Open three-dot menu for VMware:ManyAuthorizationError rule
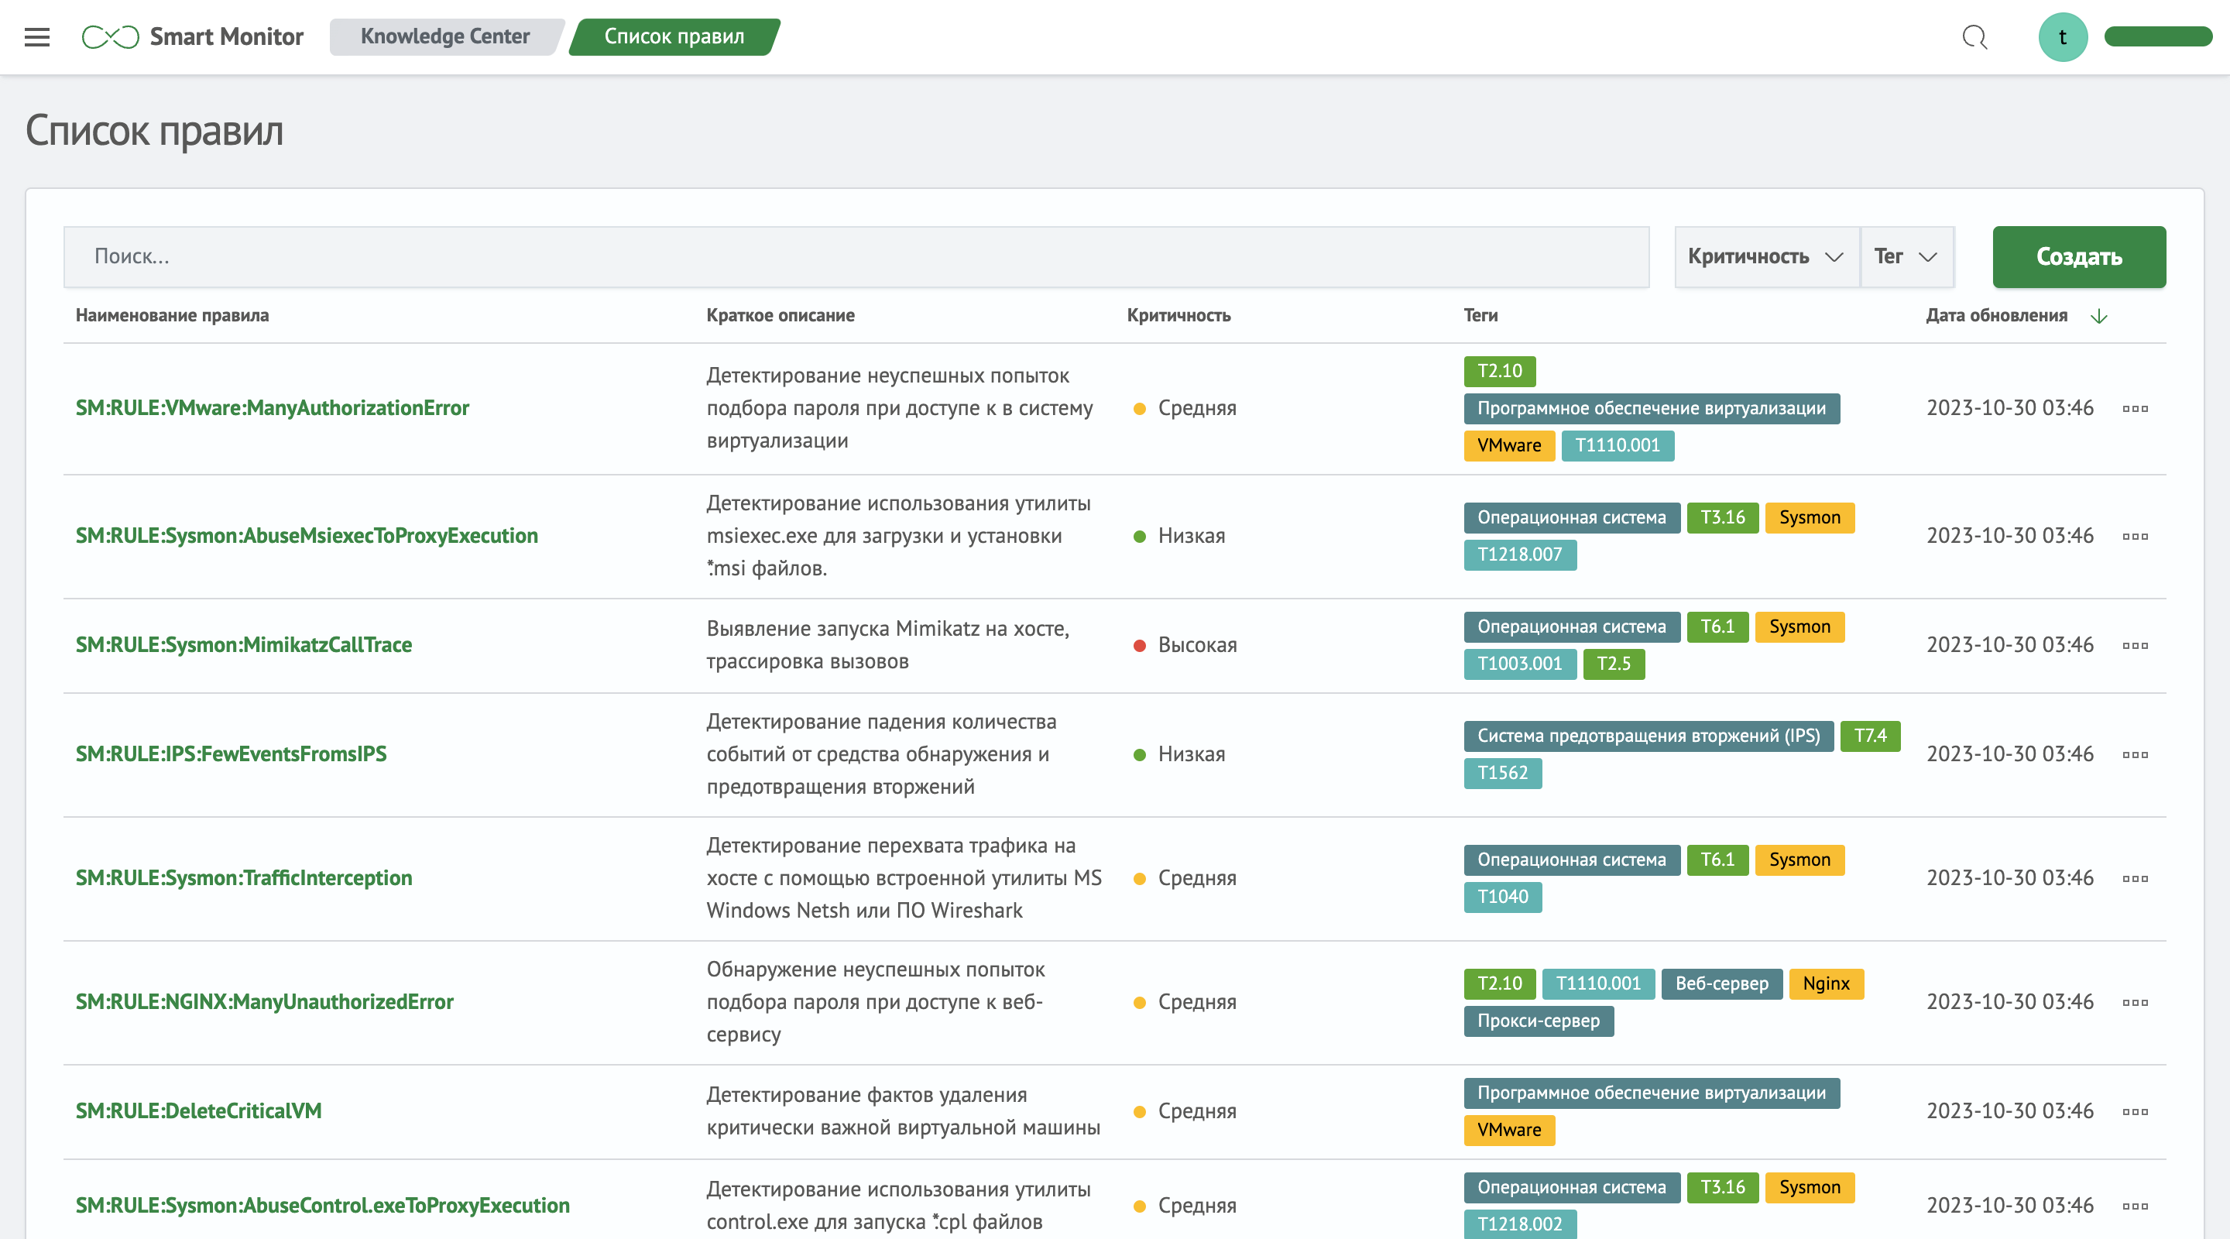This screenshot has width=2230, height=1239. pos(2135,408)
